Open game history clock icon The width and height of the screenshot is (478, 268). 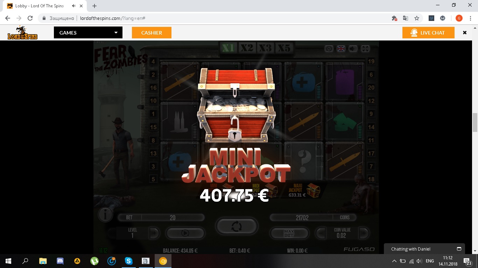click(x=329, y=49)
